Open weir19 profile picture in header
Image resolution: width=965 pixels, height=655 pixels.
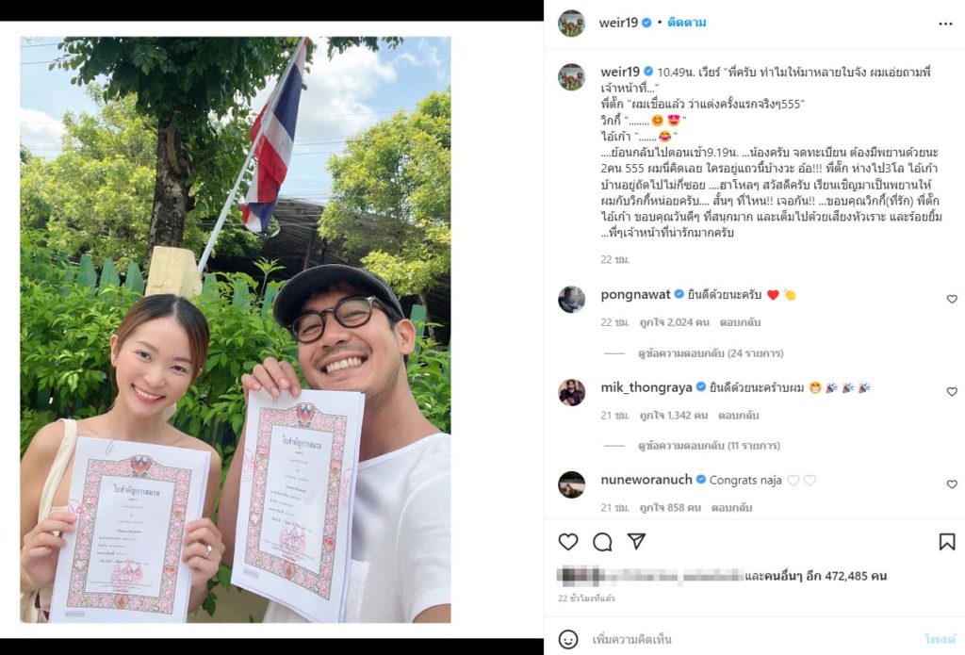(571, 24)
